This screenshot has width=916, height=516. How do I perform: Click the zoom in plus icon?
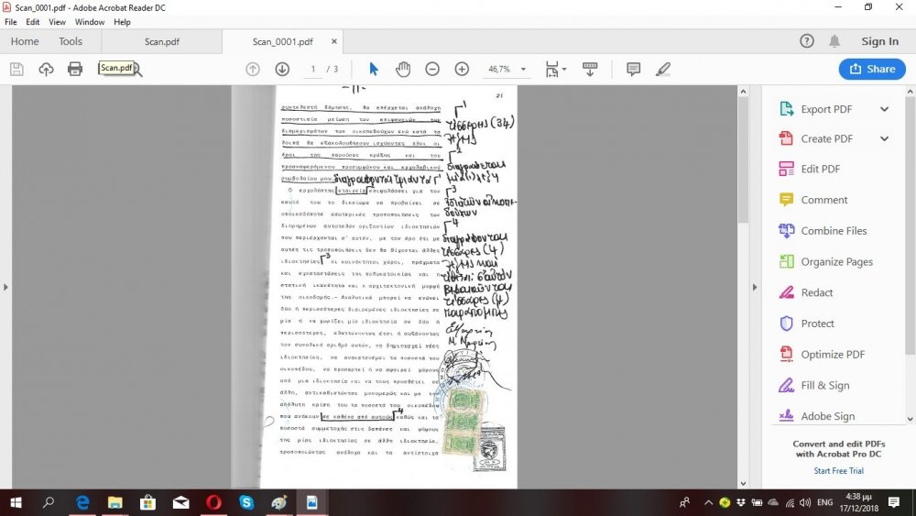coord(462,69)
